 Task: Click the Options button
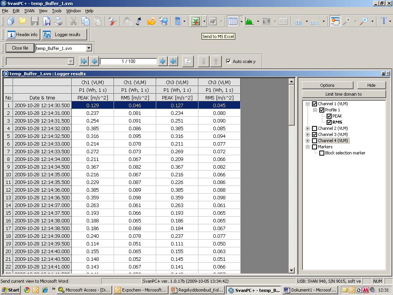(327, 85)
